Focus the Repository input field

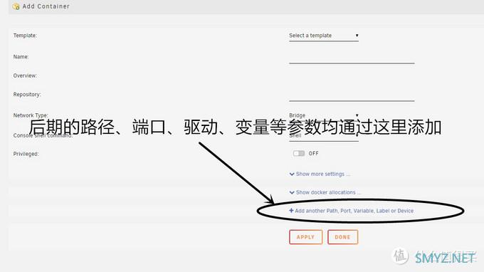(352, 95)
